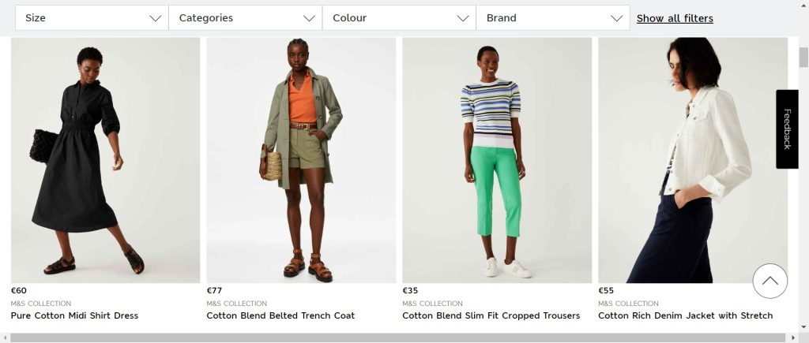
Task: View the green trench coat model photo
Action: tap(301, 160)
